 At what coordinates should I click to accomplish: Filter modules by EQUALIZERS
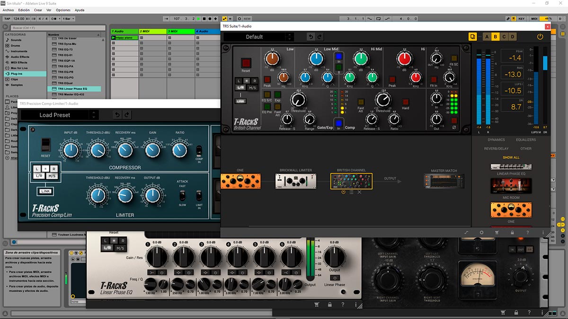pos(526,140)
